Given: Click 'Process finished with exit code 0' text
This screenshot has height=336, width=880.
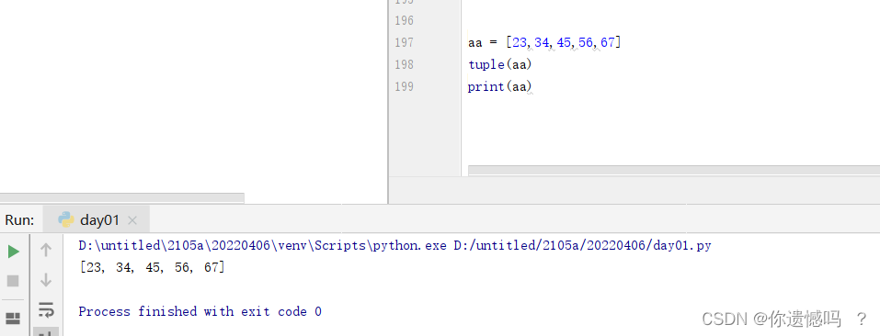Looking at the screenshot, I should [200, 311].
